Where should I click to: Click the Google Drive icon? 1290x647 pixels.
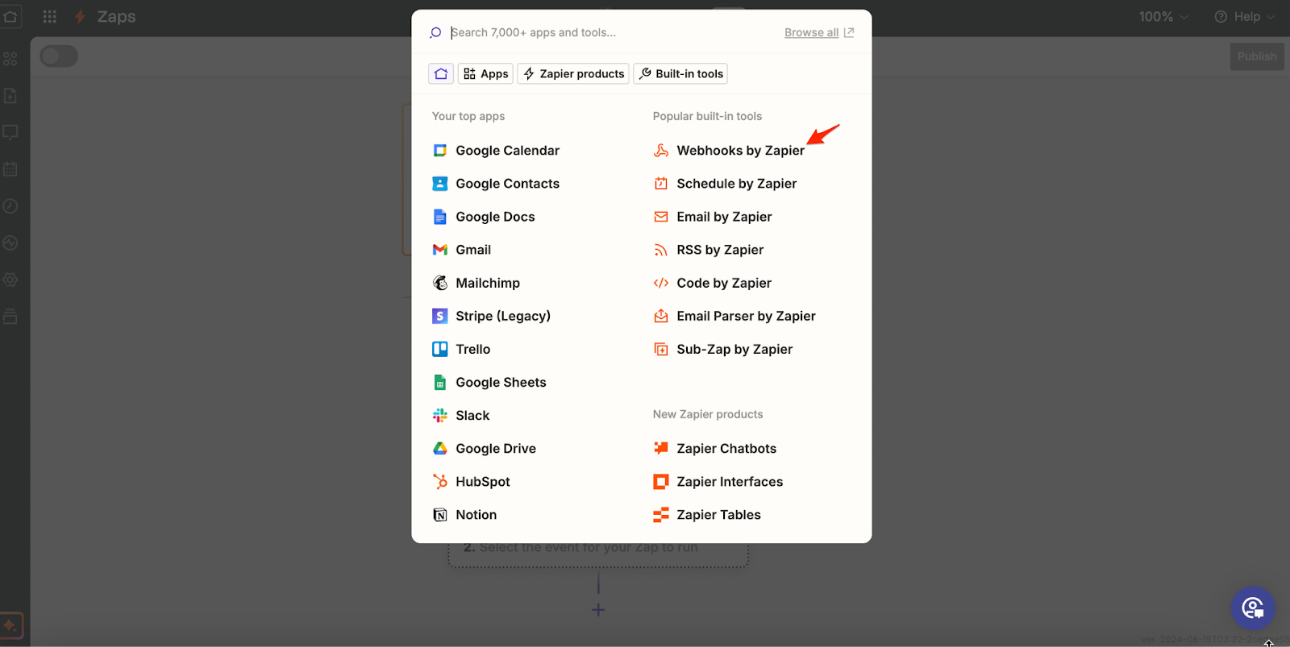[440, 449]
